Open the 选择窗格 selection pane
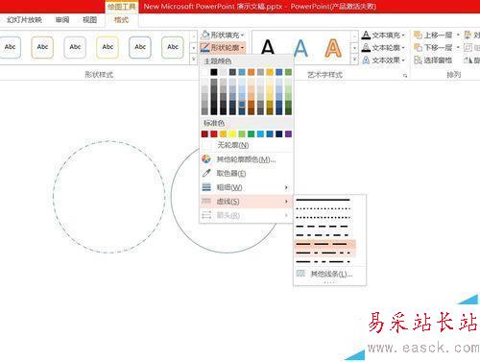Screen dimensions: 480x362 (x=433, y=60)
